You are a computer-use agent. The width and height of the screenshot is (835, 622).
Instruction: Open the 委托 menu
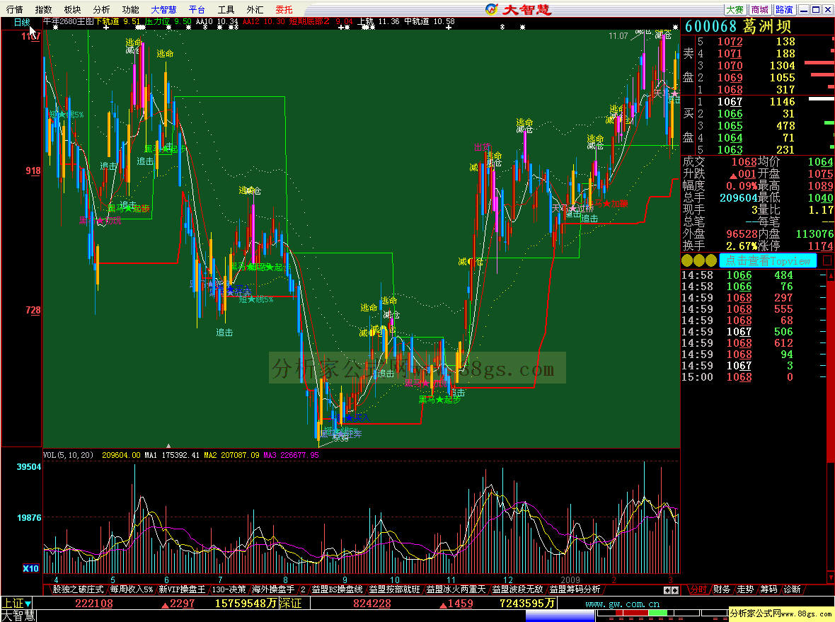pyautogui.click(x=284, y=10)
